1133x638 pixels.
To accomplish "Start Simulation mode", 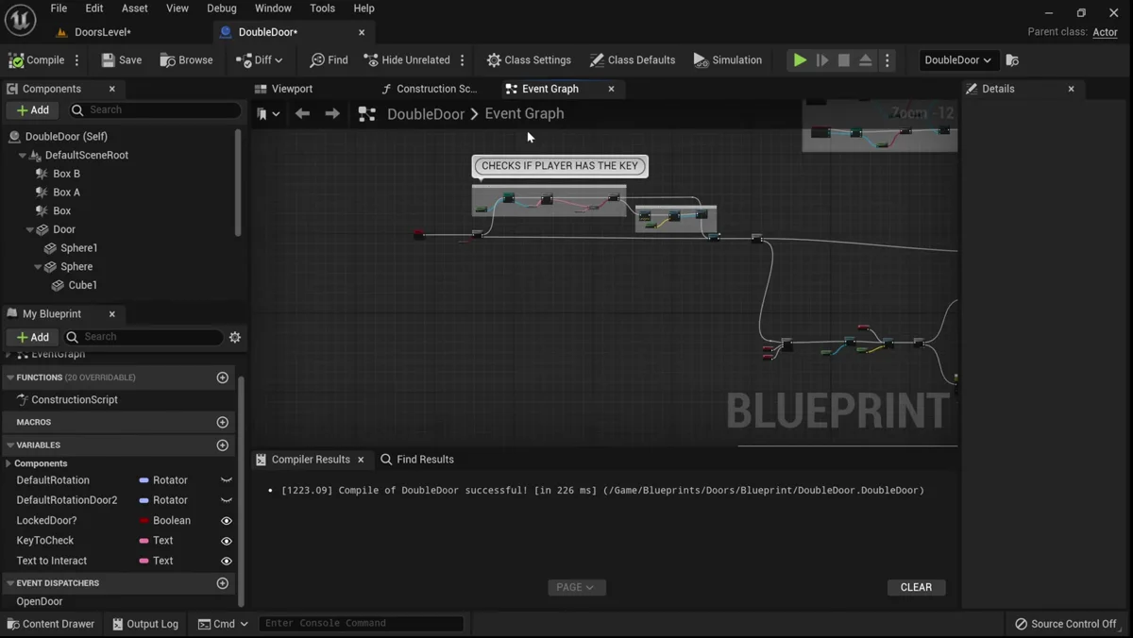I will 727,59.
